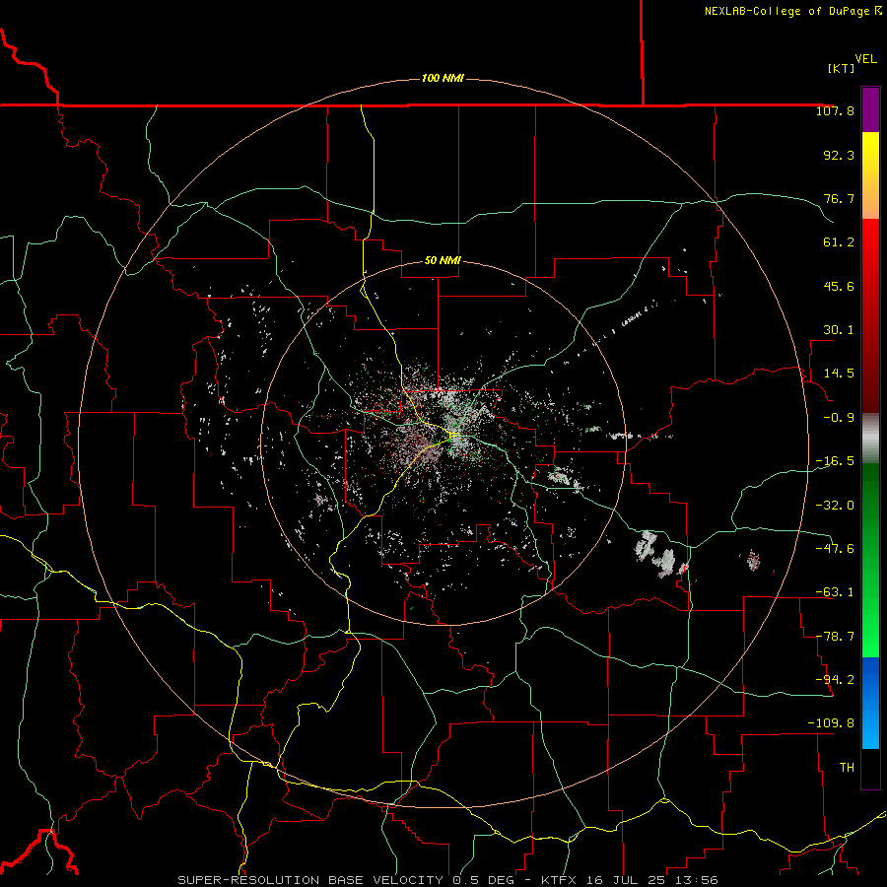The width and height of the screenshot is (887, 887).
Task: Click the -16.5 legend value
Action: pyautogui.click(x=835, y=461)
